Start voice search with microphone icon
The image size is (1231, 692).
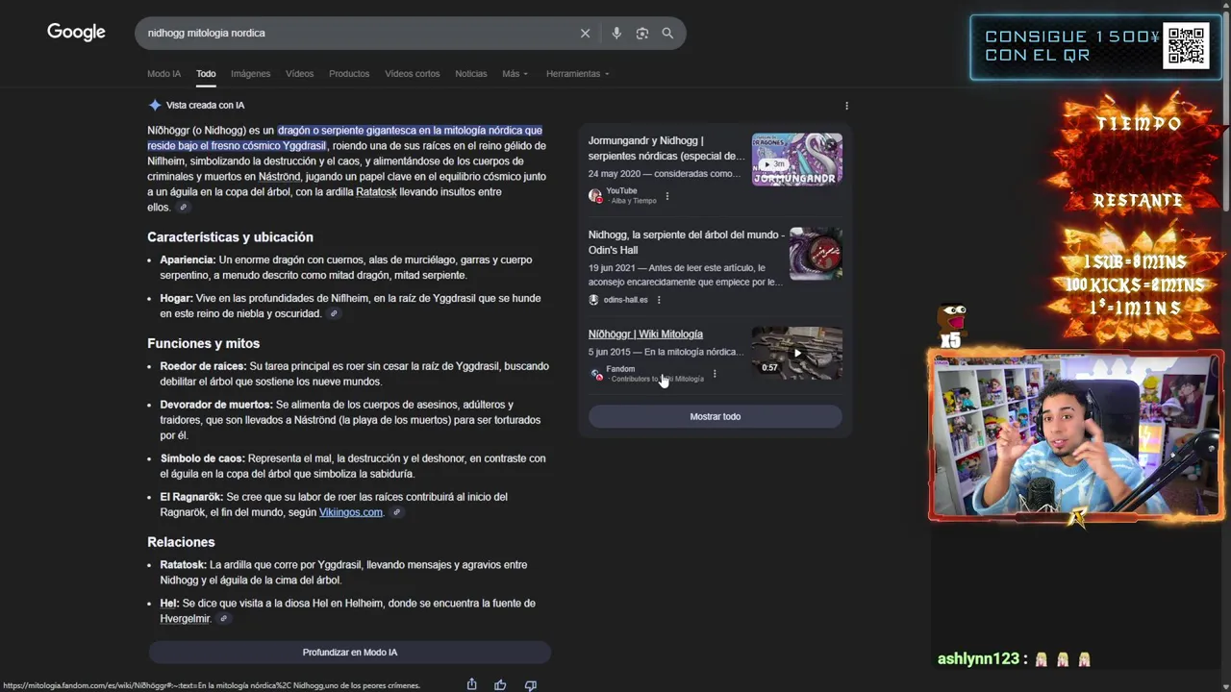616,33
